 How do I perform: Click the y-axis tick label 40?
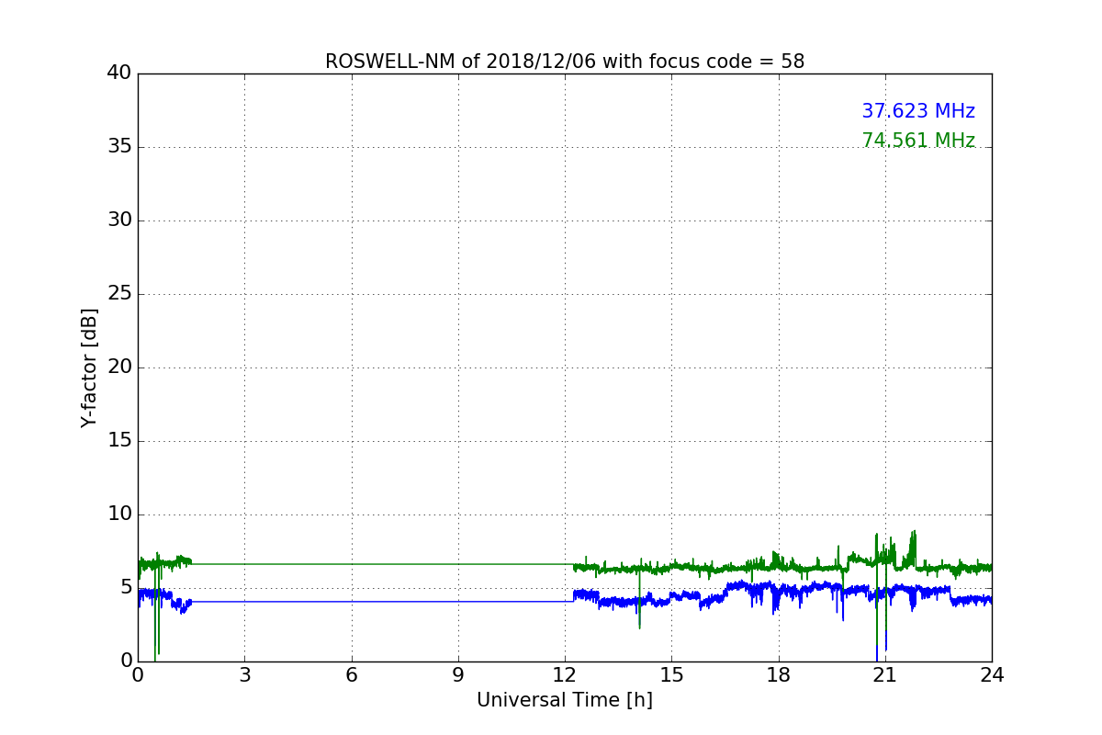pos(119,73)
